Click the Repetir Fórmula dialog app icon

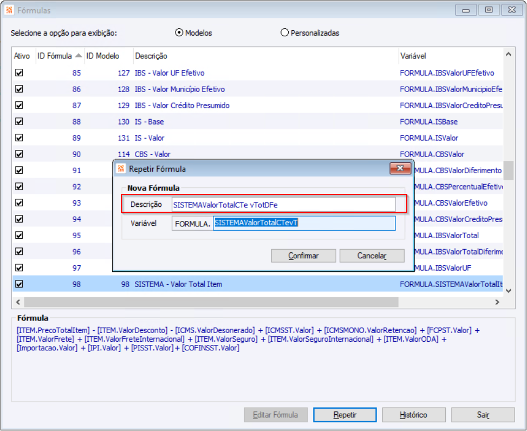click(x=121, y=168)
